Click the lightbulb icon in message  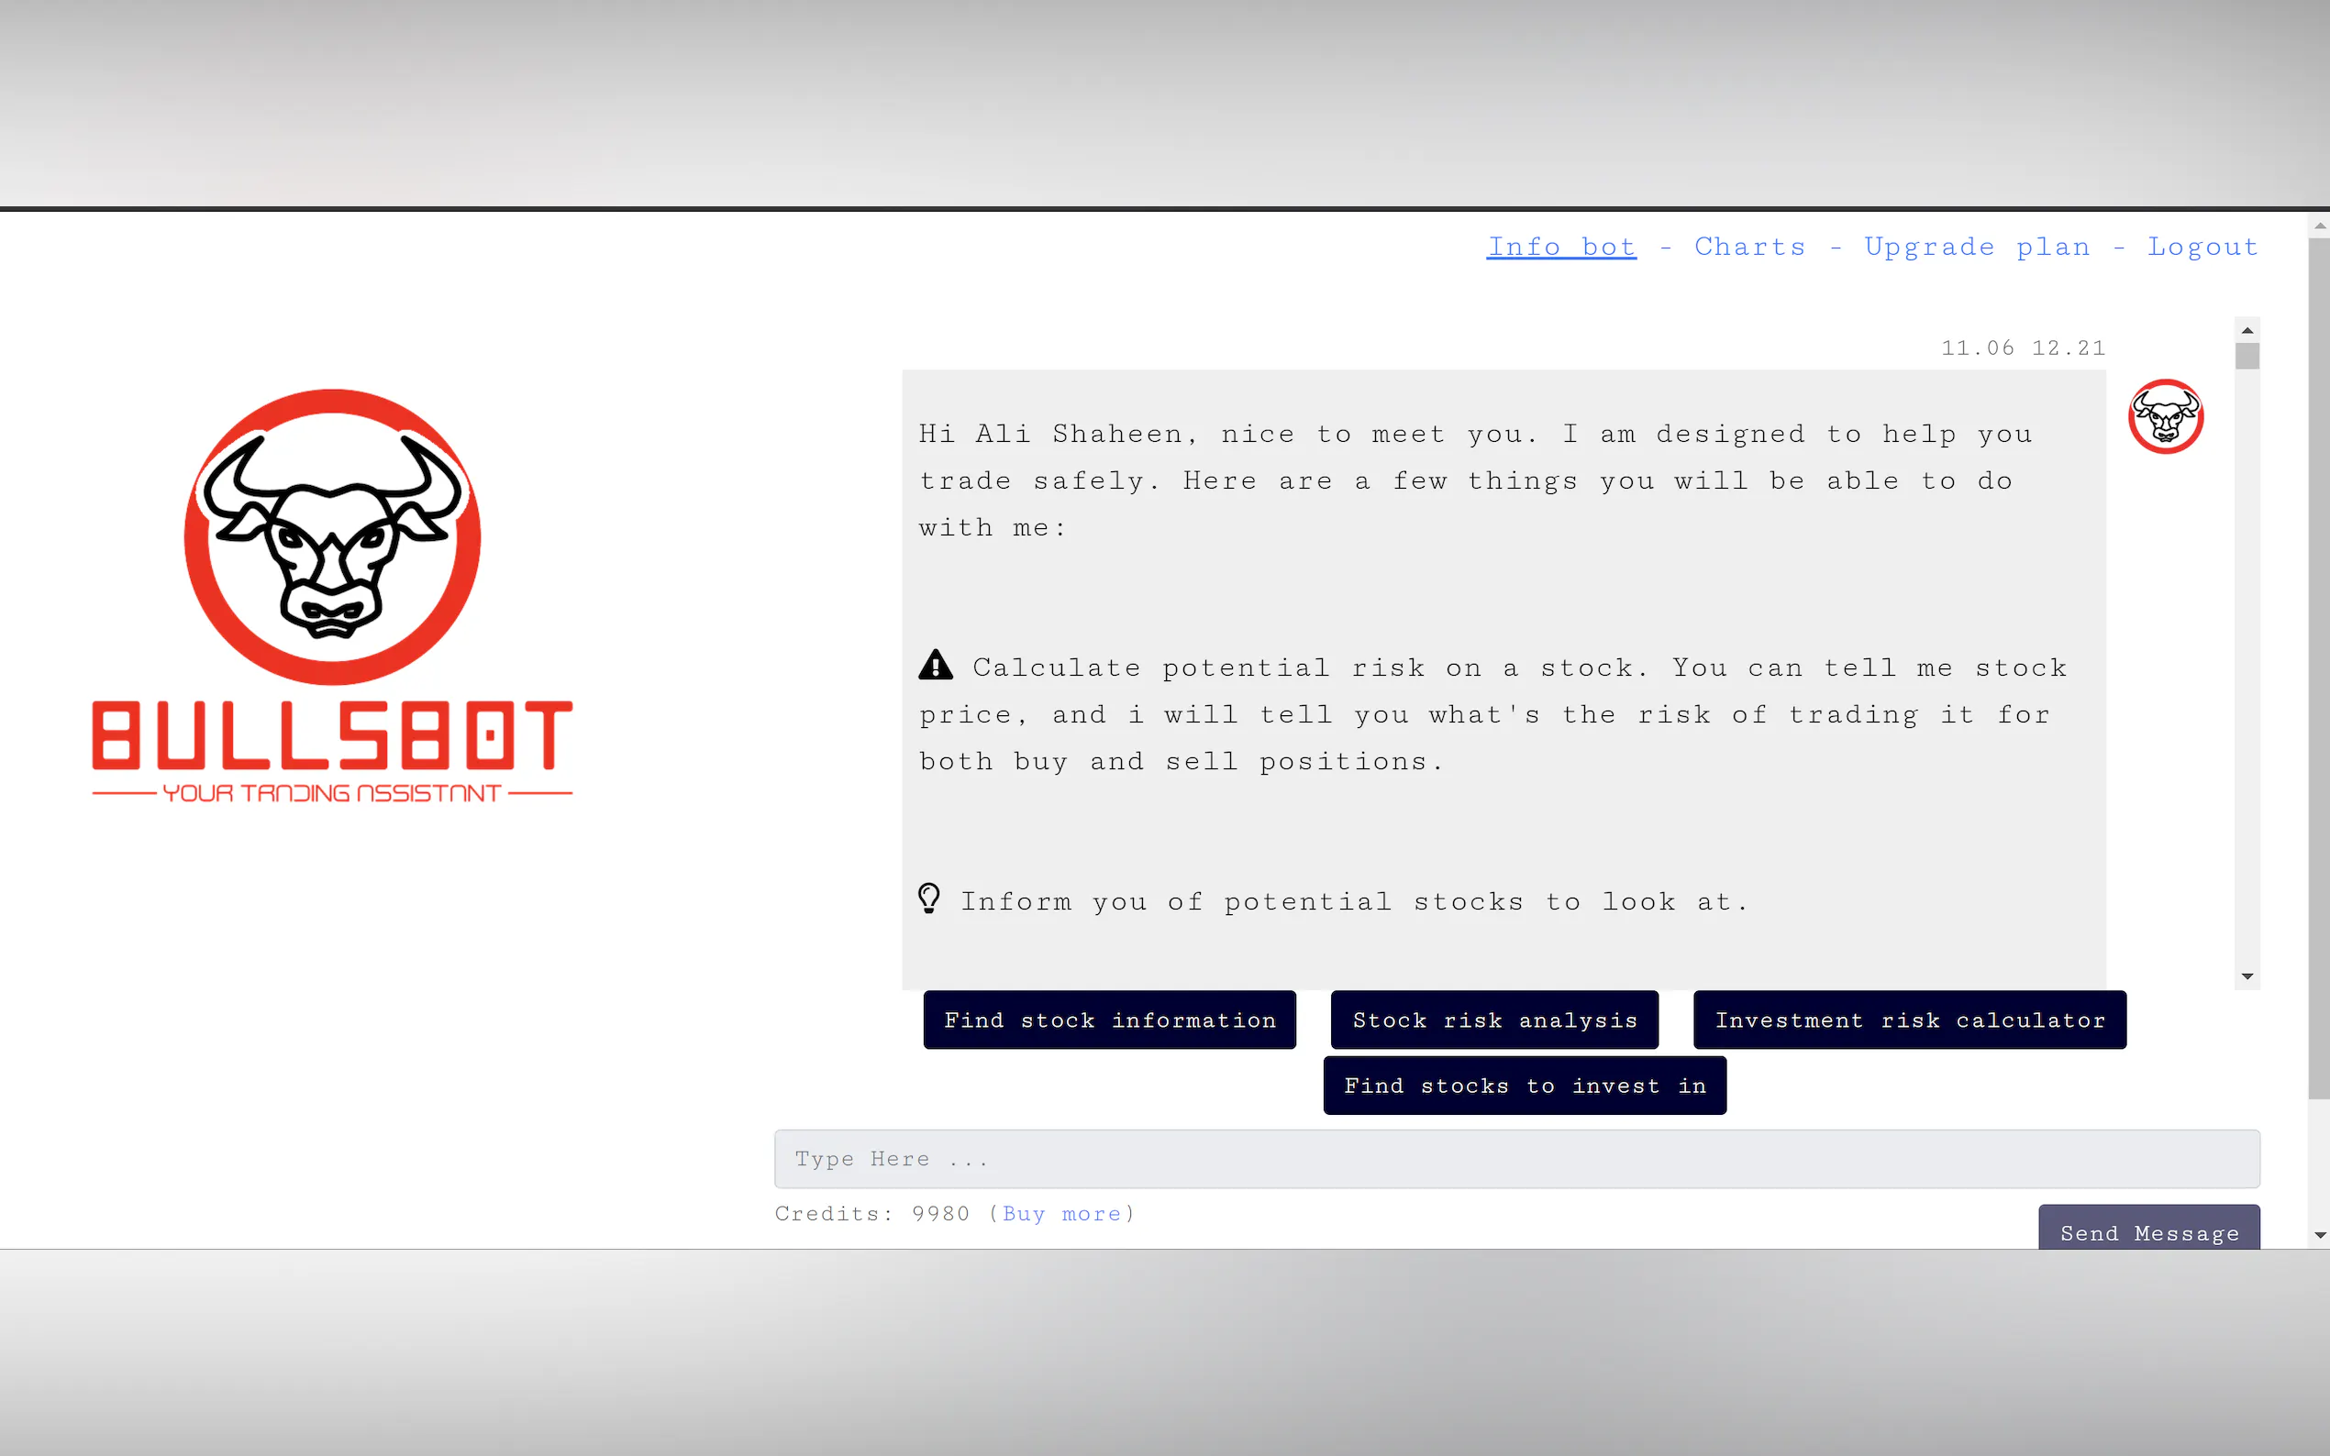click(x=928, y=899)
